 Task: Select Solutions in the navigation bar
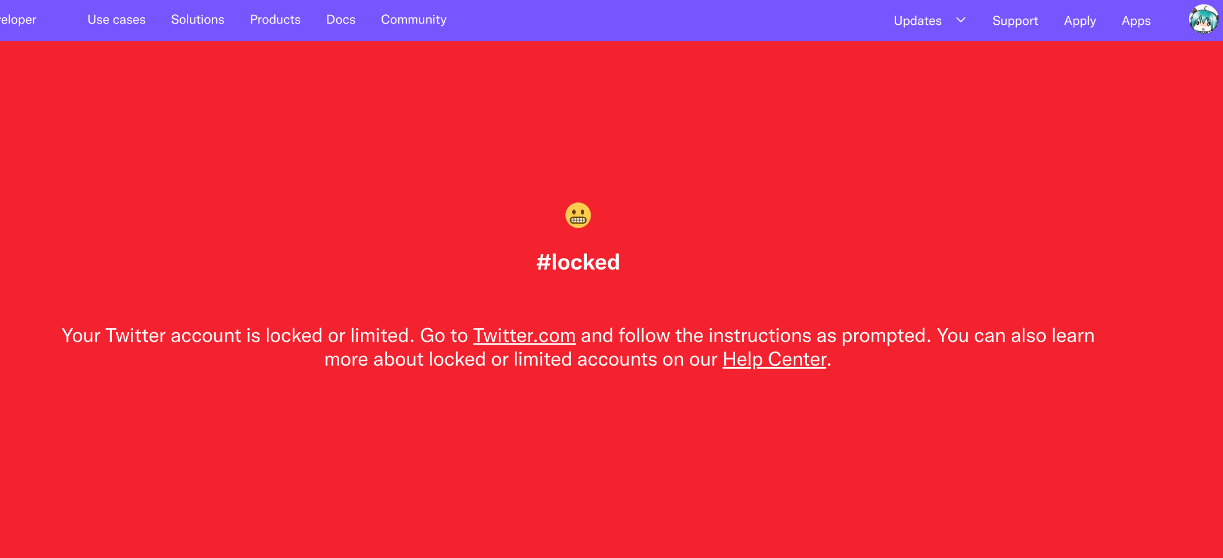tap(197, 19)
